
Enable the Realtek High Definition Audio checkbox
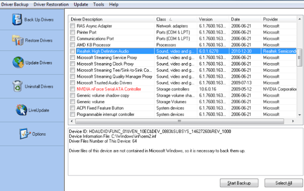coord(73,51)
